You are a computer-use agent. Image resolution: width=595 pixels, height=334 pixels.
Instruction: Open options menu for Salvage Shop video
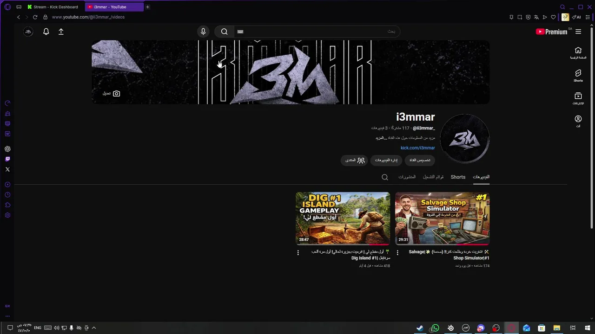click(x=397, y=253)
